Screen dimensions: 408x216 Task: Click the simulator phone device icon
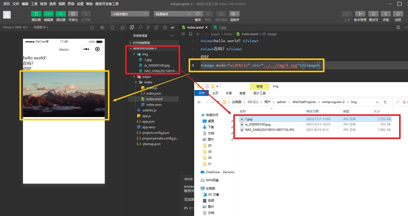pyautogui.click(x=112, y=28)
